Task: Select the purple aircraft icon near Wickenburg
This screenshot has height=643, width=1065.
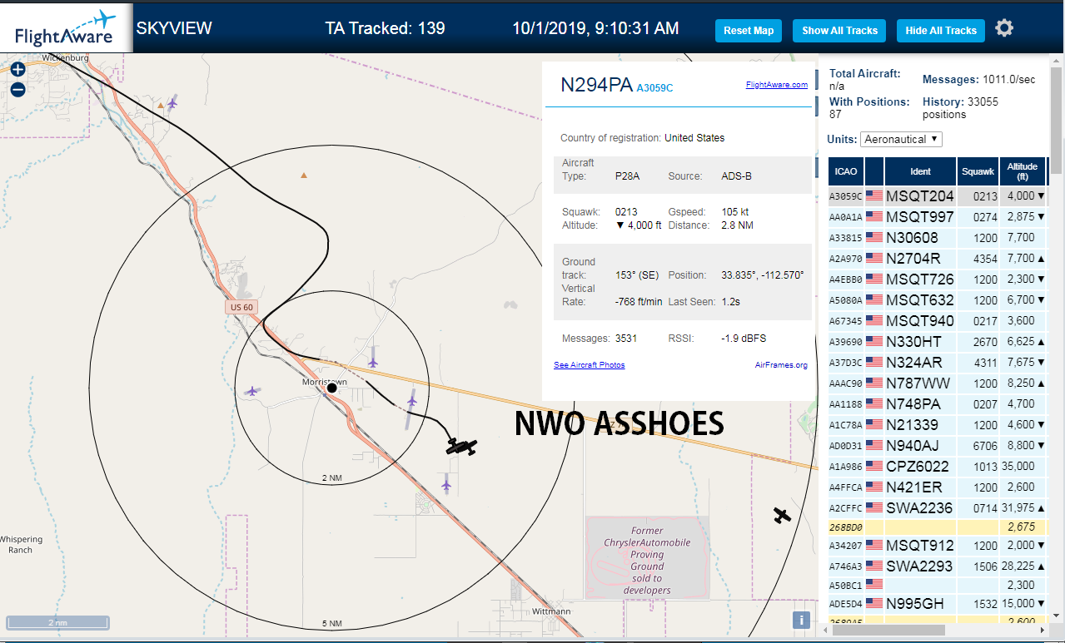Action: point(172,102)
